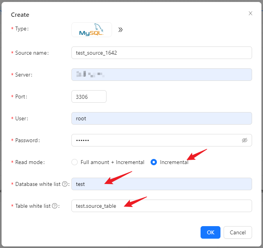The height and width of the screenshot is (248, 263).
Task: Confirm with the OK button
Action: 210,232
